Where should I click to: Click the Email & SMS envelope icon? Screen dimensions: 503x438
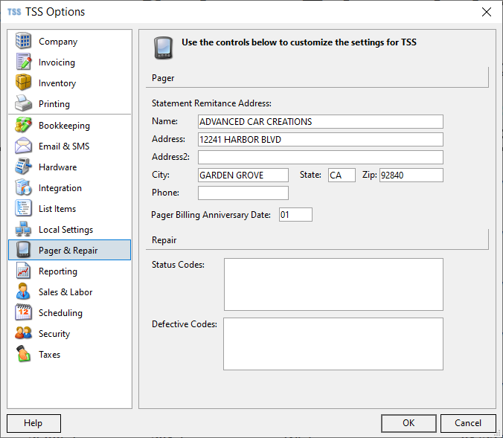tap(23, 146)
